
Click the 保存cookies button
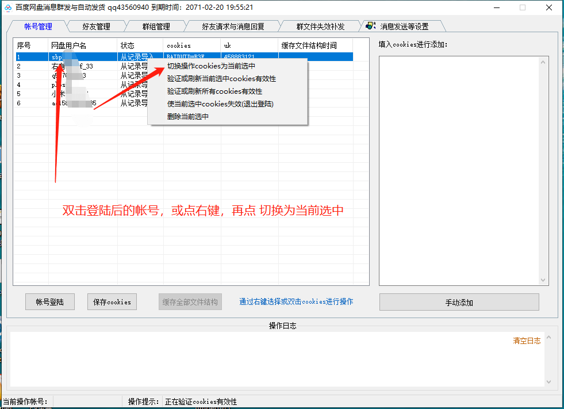tap(112, 301)
